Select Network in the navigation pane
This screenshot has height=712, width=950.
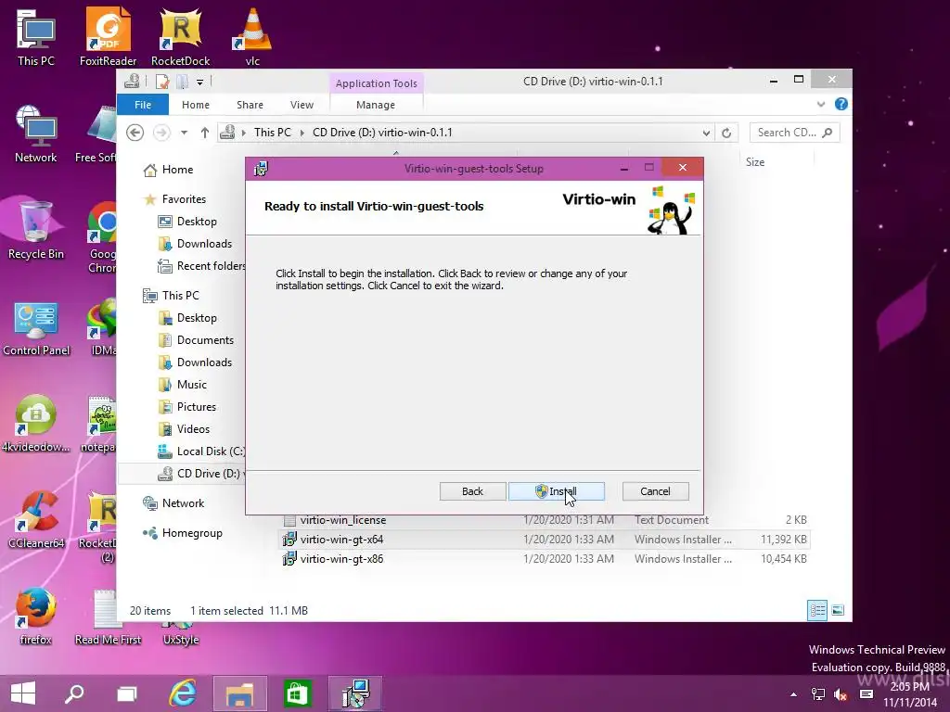[183, 503]
